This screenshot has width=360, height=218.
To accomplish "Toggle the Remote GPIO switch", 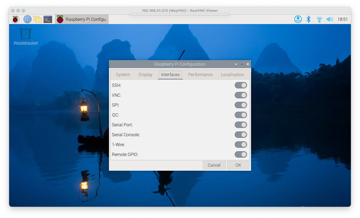I will click(x=241, y=154).
